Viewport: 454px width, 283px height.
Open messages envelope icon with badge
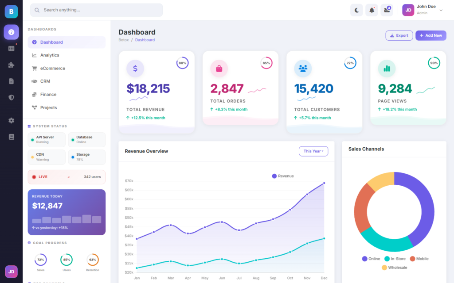(x=387, y=10)
